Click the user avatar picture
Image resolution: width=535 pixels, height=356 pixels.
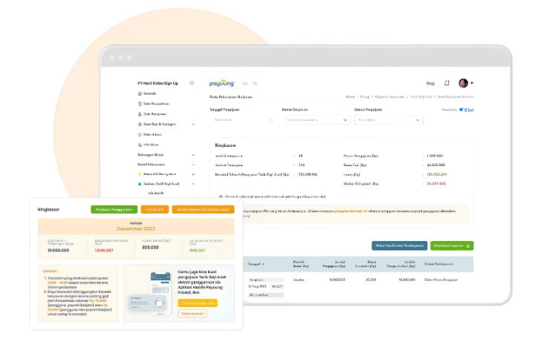463,83
